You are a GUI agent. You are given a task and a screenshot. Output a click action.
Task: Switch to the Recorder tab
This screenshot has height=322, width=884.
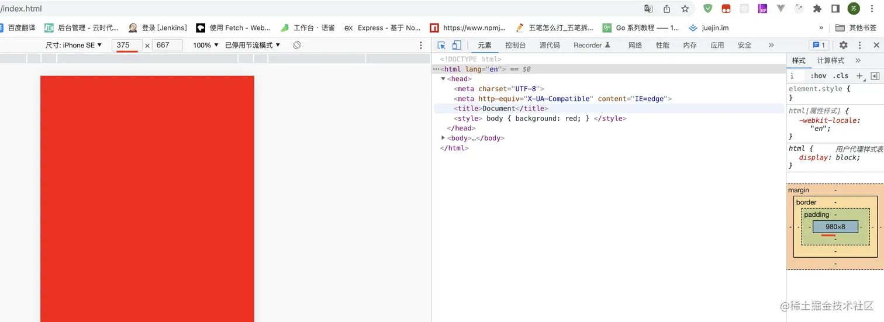[x=592, y=45]
